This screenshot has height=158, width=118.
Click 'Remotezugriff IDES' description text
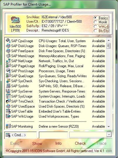pyautogui.click(x=55, y=30)
